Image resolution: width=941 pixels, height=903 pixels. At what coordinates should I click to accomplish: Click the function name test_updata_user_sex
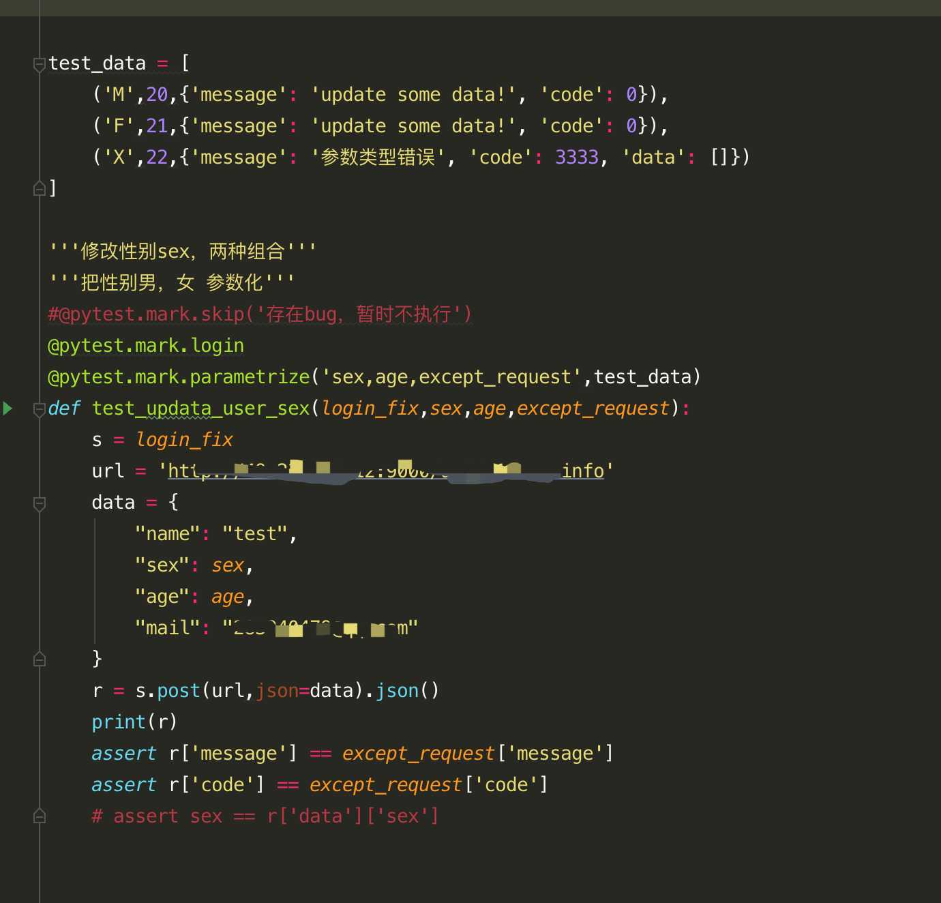[x=200, y=409]
